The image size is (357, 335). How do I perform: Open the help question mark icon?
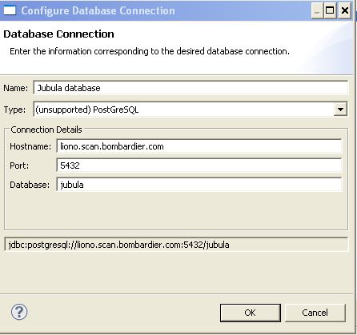pyautogui.click(x=19, y=312)
